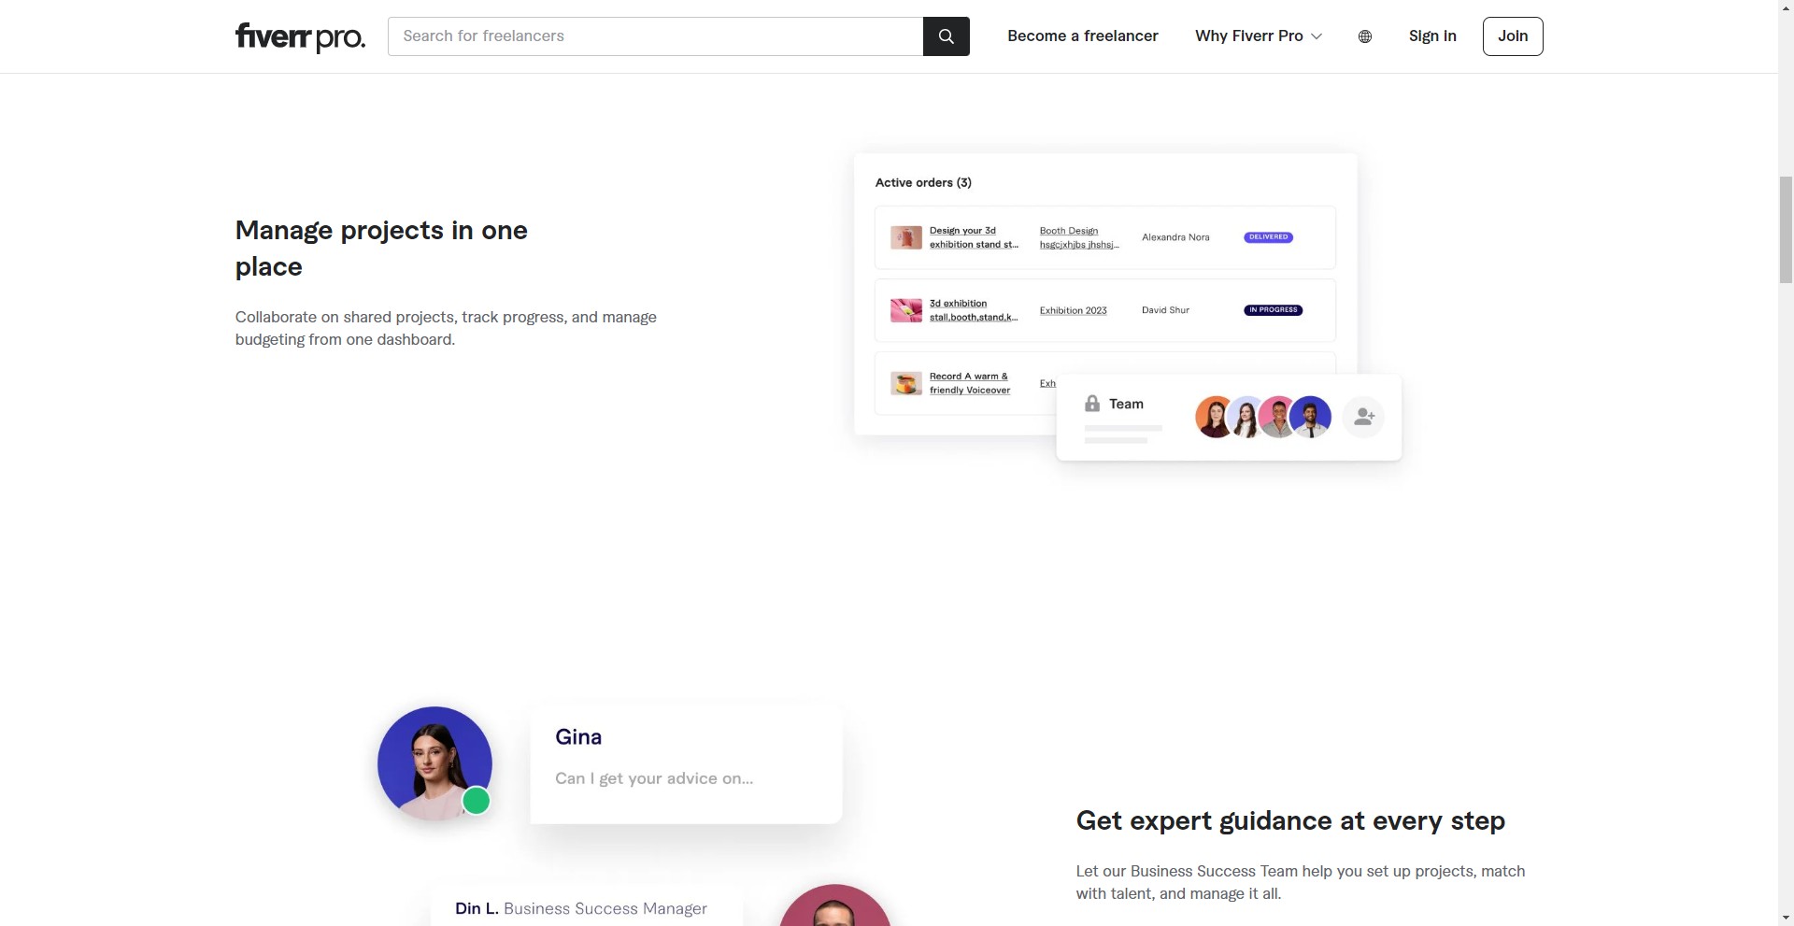Click the IN PROGRESS status badge
The height and width of the screenshot is (926, 1794).
pyautogui.click(x=1273, y=310)
